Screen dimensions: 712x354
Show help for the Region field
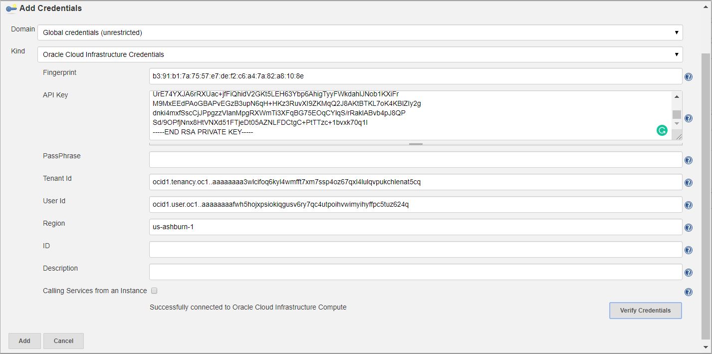tap(689, 228)
